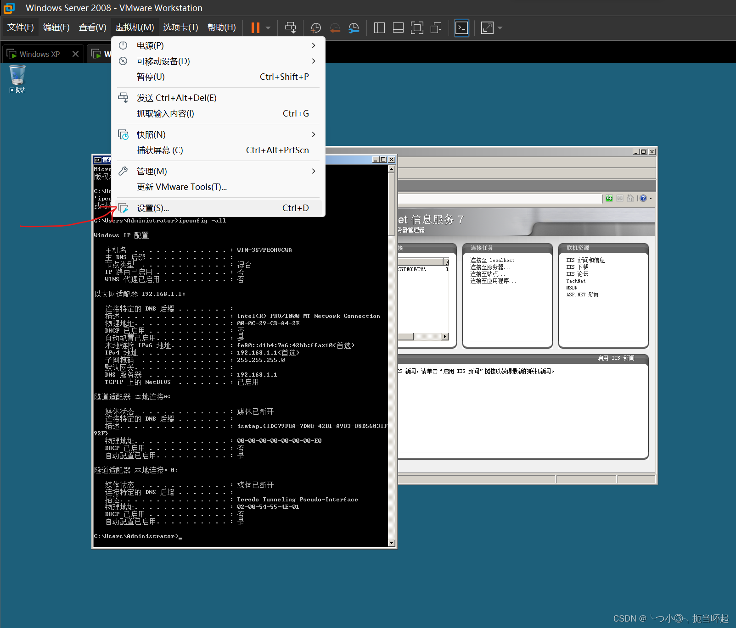Viewport: 736px width, 628px height.
Task: Click the right scroll arrow in recent connections list
Action: coord(444,337)
